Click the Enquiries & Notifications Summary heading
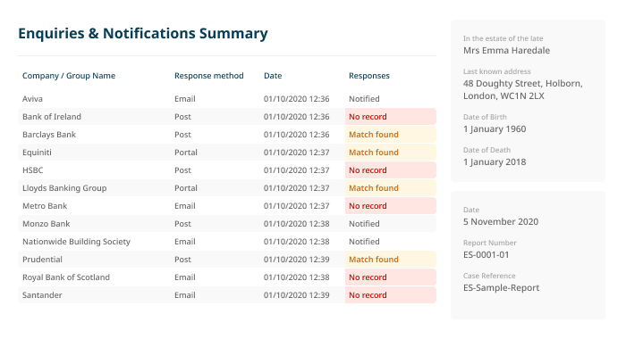This screenshot has height=339, width=626. [143, 34]
